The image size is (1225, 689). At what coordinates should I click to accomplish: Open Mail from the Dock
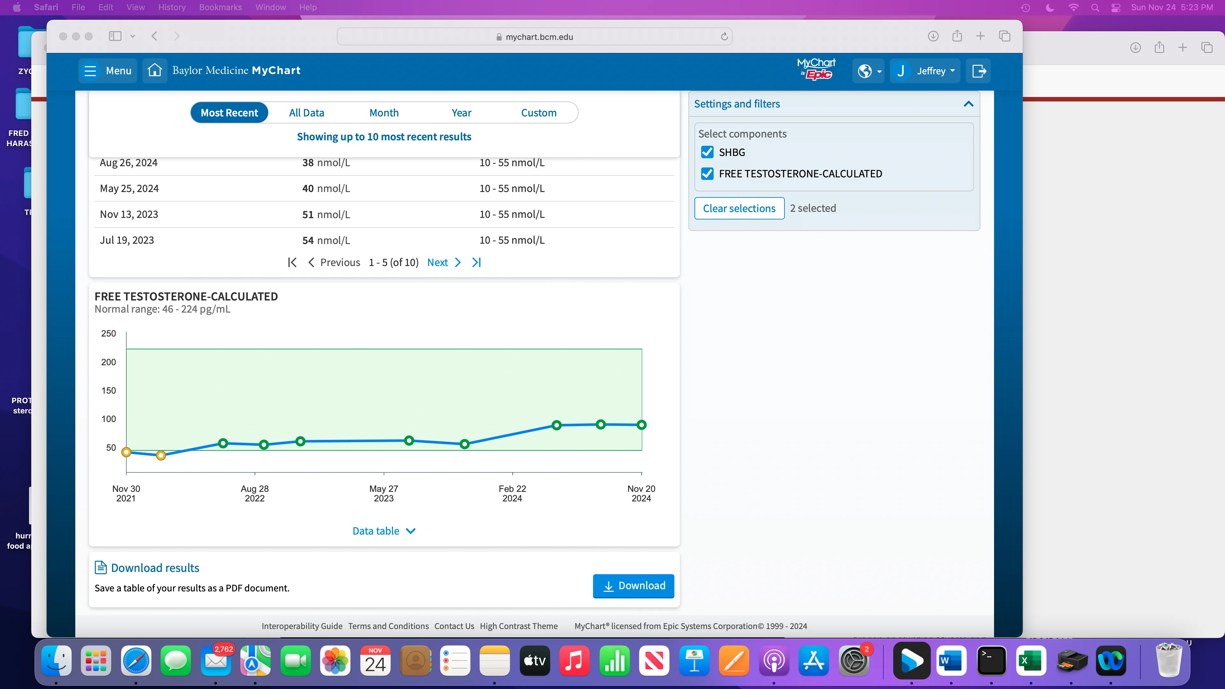(x=216, y=661)
